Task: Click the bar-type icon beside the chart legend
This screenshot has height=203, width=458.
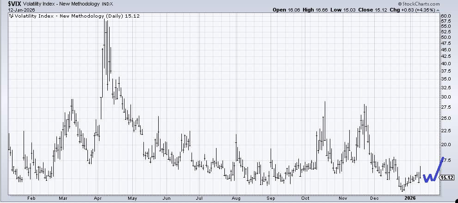Action: 11,16
